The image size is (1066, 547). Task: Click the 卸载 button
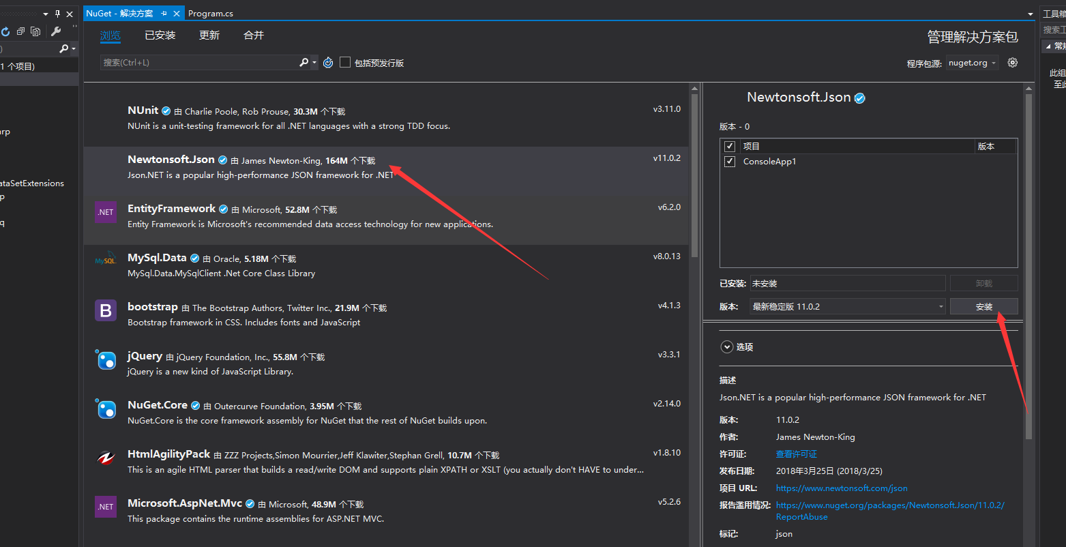(984, 283)
